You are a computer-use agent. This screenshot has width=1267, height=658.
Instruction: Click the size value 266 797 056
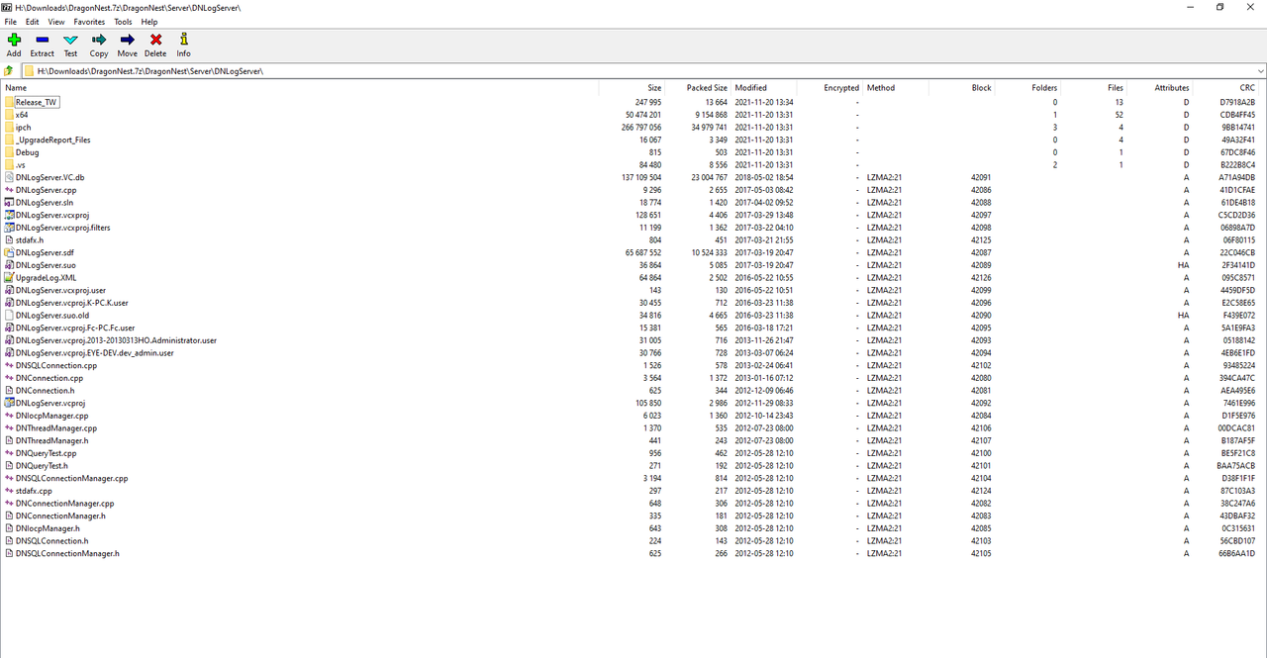coord(641,127)
